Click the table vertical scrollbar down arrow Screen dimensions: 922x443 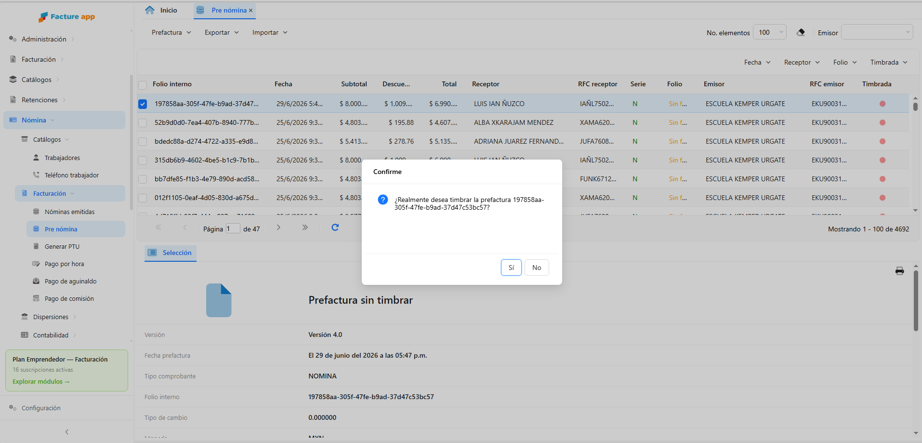tap(915, 211)
